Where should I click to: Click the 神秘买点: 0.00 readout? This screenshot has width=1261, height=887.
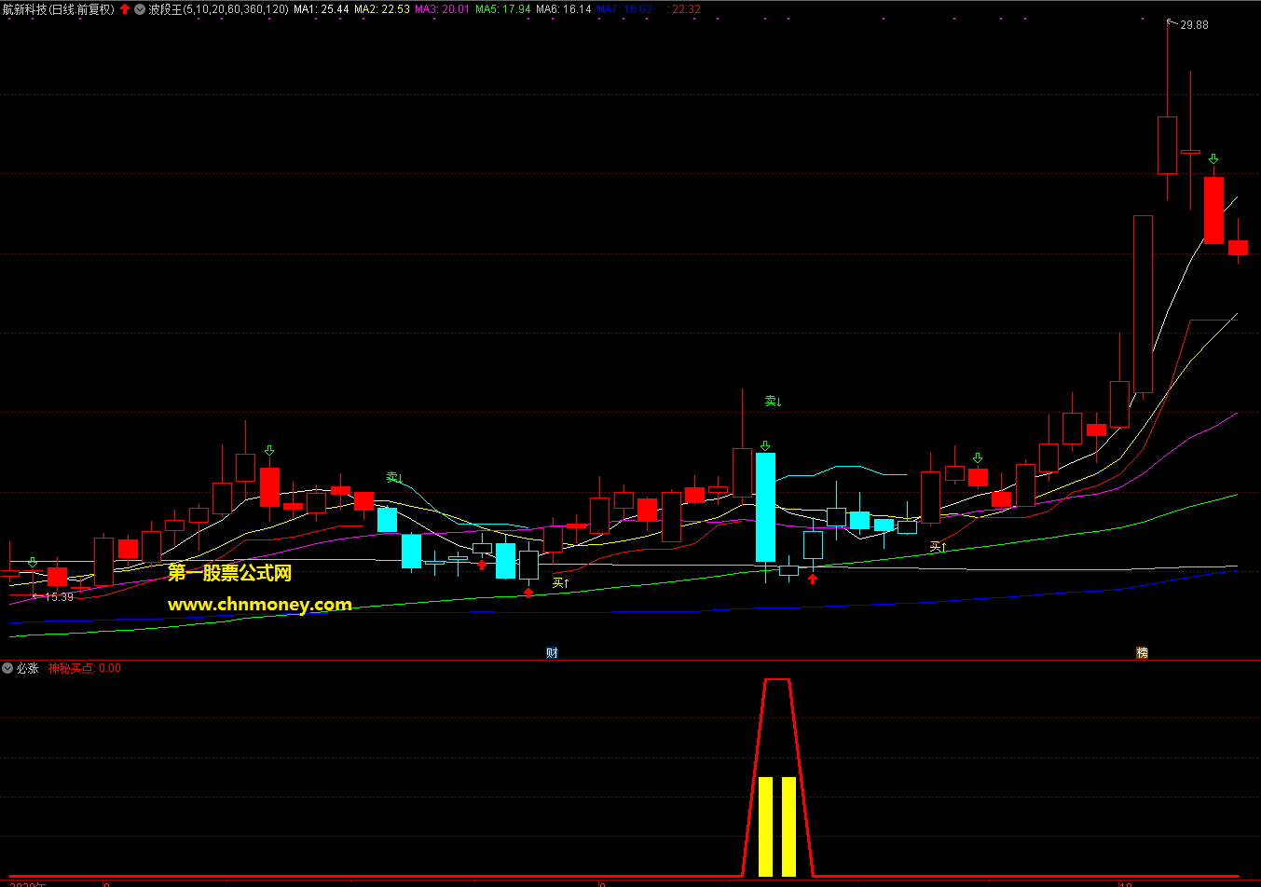[x=85, y=668]
